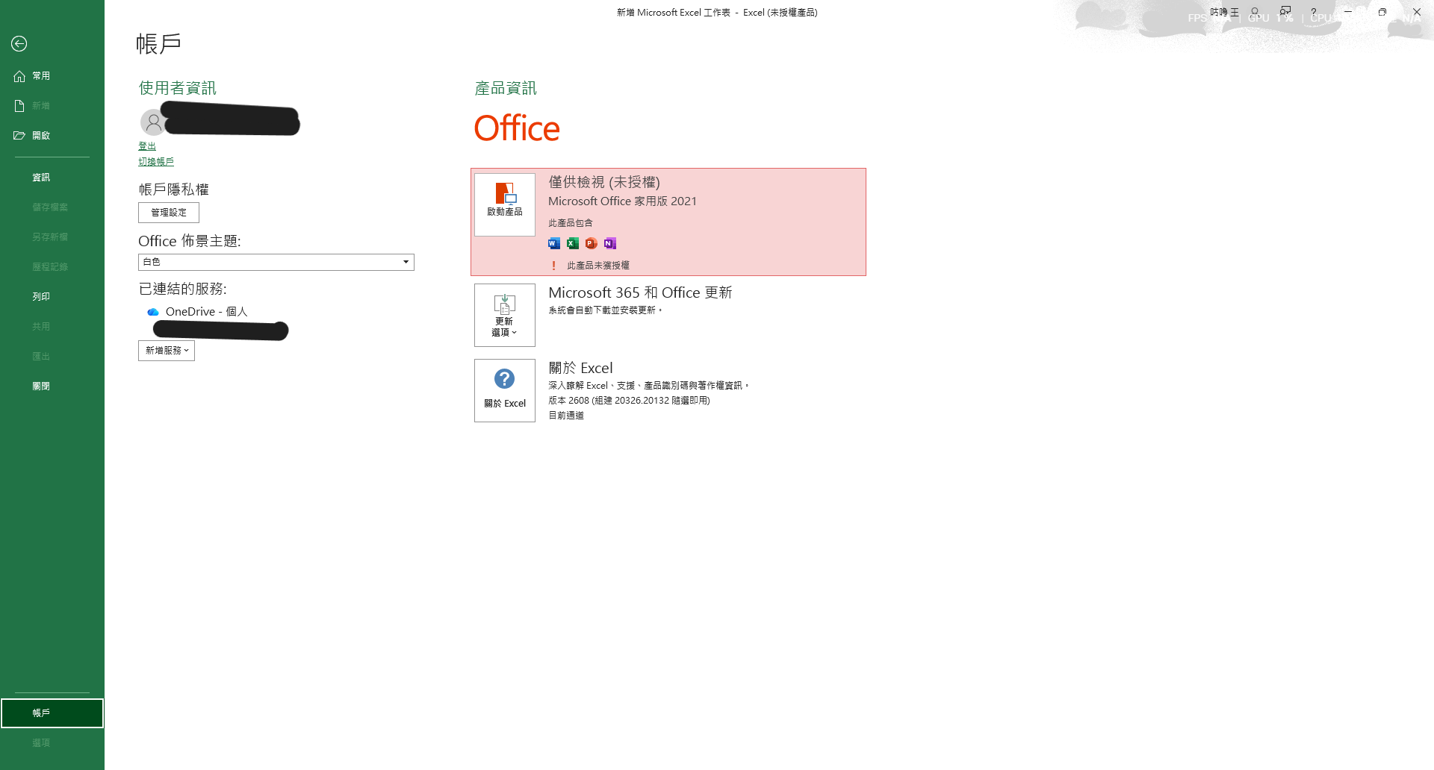Expand the Office 佈景主題 dropdown
This screenshot has height=770, width=1434.
coord(276,262)
